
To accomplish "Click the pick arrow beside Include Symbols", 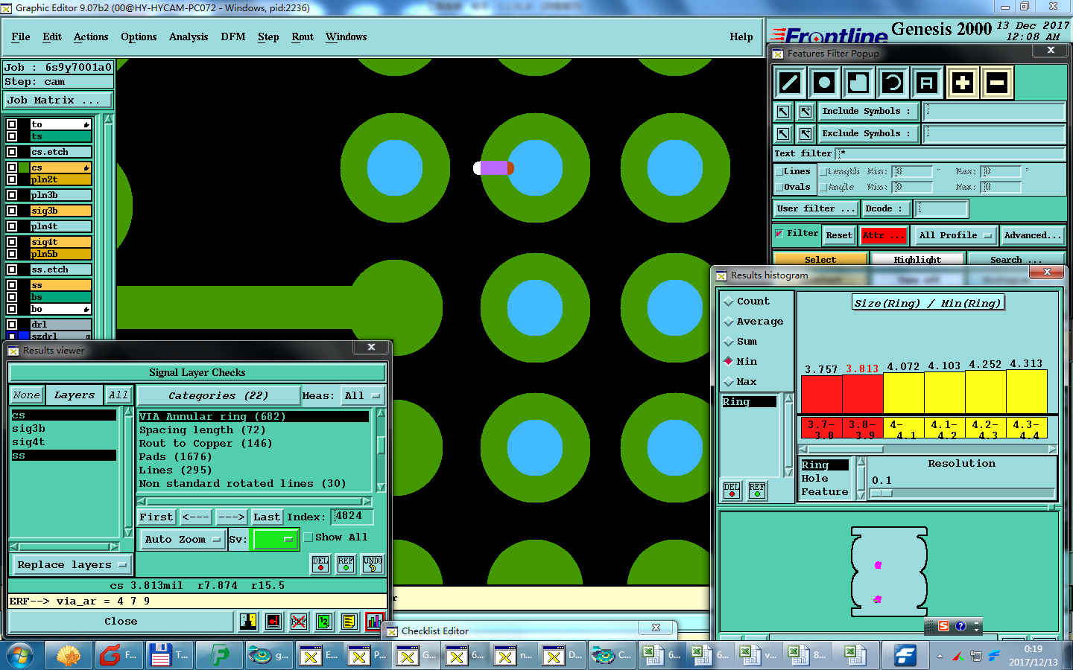I will (x=783, y=112).
